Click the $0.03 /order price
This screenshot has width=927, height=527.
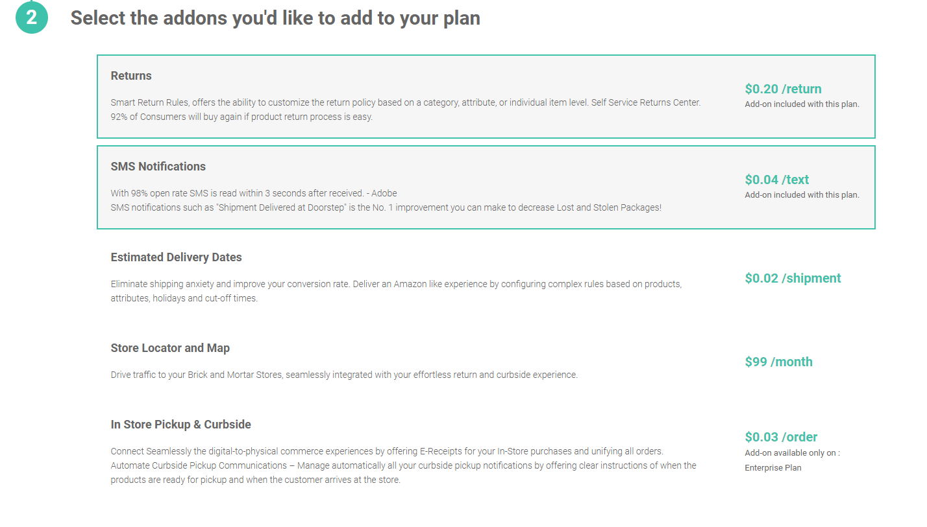coord(781,437)
